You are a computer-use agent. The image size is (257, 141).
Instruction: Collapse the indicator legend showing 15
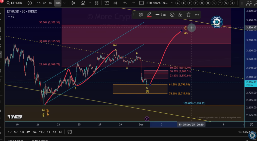click(11, 17)
